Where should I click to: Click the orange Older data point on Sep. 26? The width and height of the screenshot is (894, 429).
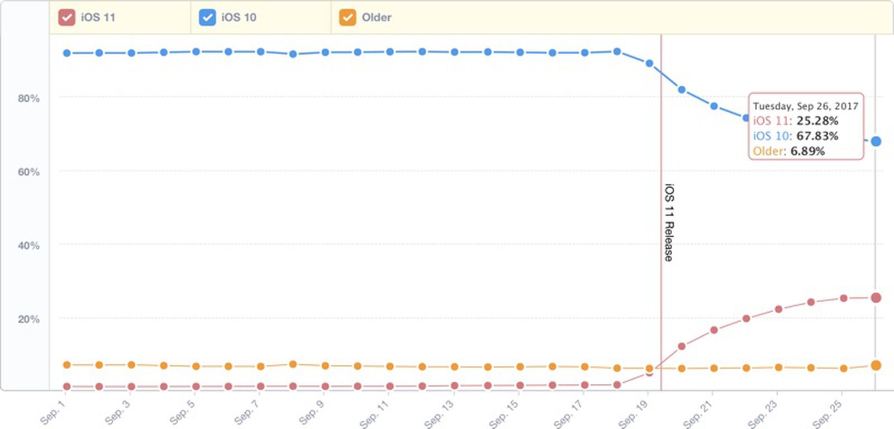(x=876, y=365)
